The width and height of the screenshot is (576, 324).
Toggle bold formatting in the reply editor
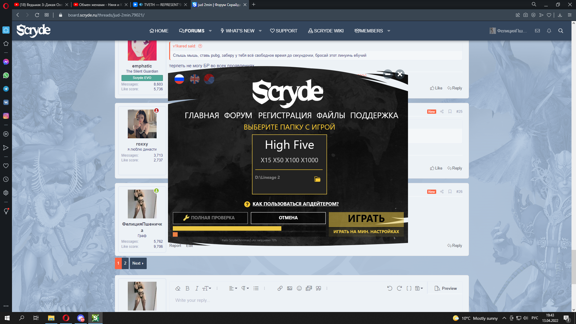[x=187, y=288]
